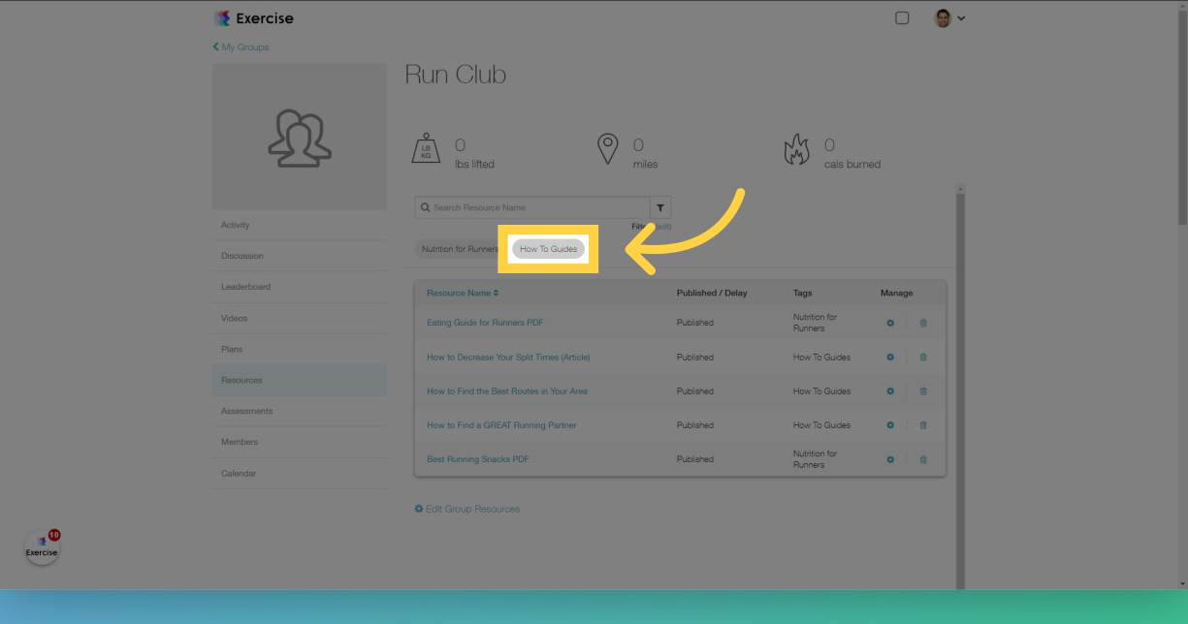Screen dimensions: 1188x624
Task: Click trash icon for GREAT Running Partner row
Action: [923, 425]
